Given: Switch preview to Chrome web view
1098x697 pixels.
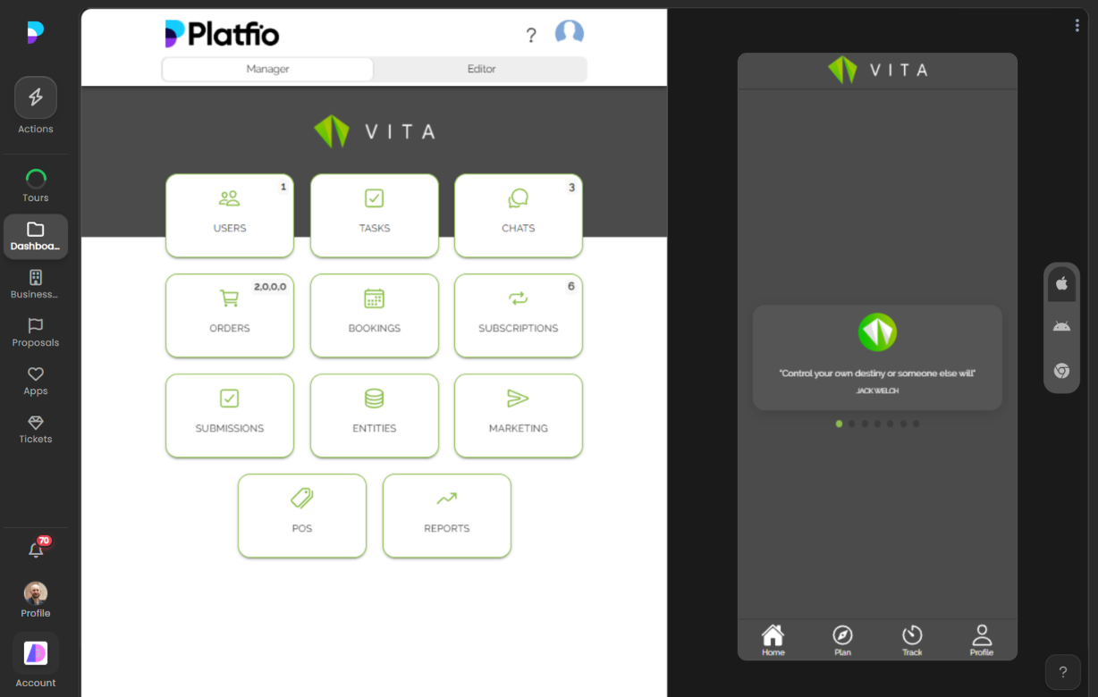Looking at the screenshot, I should tap(1061, 371).
